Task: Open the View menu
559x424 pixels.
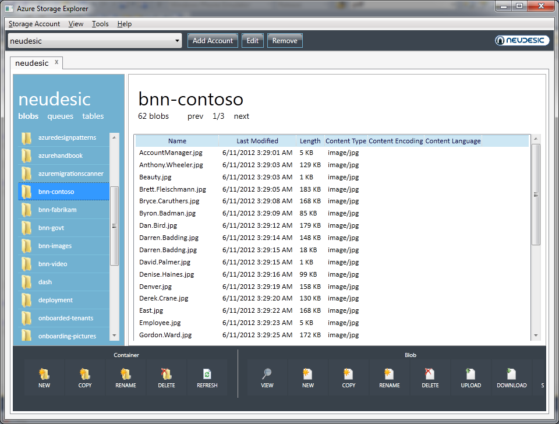Action: pos(76,24)
